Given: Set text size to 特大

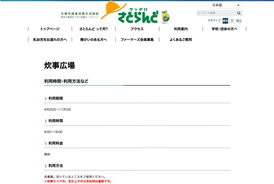Looking at the screenshot, I should (x=239, y=21).
